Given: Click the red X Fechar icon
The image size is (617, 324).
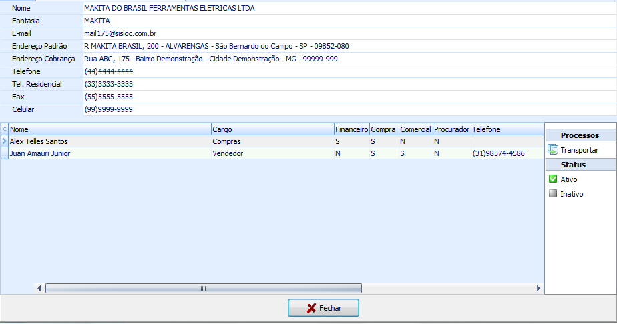Looking at the screenshot, I should click(311, 308).
